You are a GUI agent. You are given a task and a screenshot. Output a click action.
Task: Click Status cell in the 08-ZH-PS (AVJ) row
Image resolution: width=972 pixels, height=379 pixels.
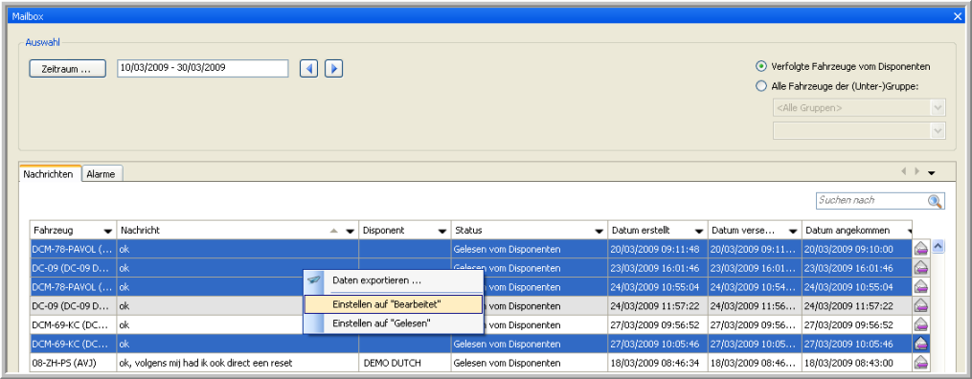coord(530,363)
